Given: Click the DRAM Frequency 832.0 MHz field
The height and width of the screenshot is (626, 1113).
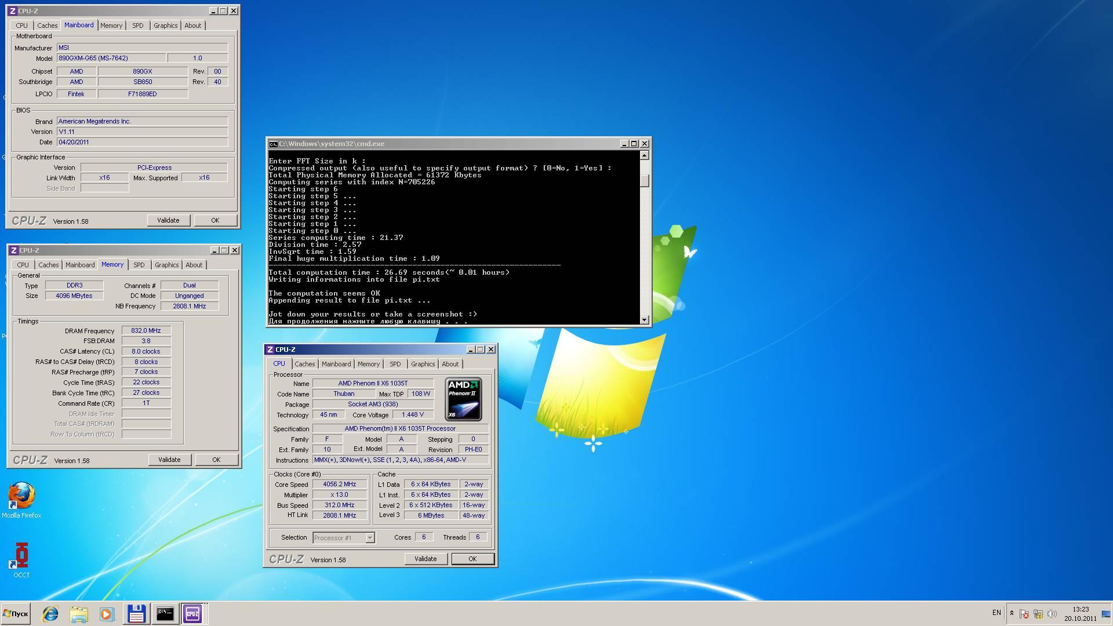Looking at the screenshot, I should tap(146, 330).
